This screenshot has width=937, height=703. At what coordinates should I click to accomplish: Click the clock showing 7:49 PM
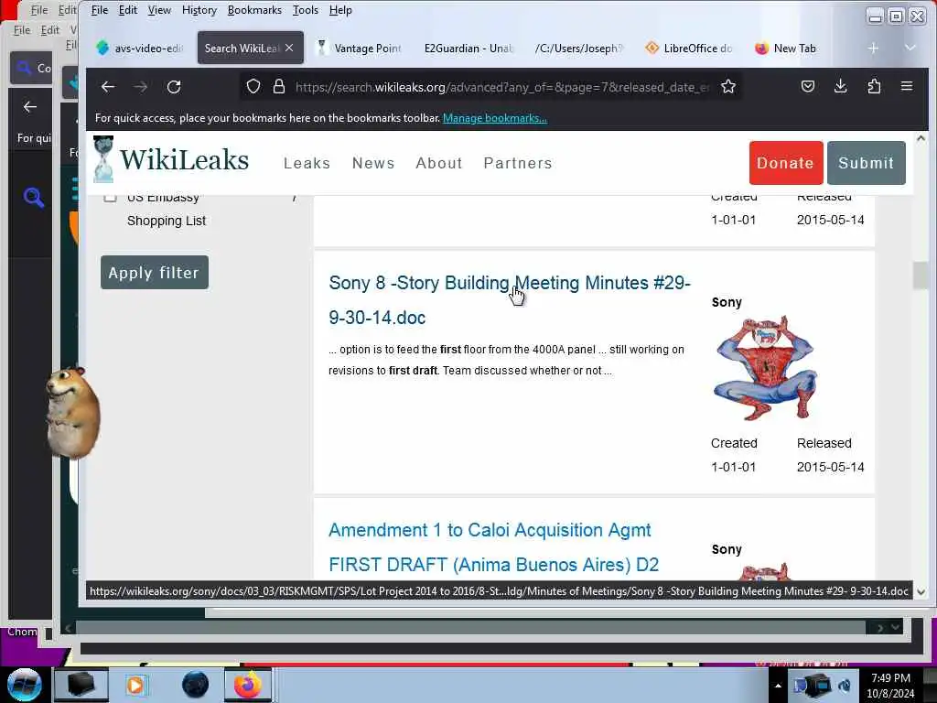click(891, 678)
